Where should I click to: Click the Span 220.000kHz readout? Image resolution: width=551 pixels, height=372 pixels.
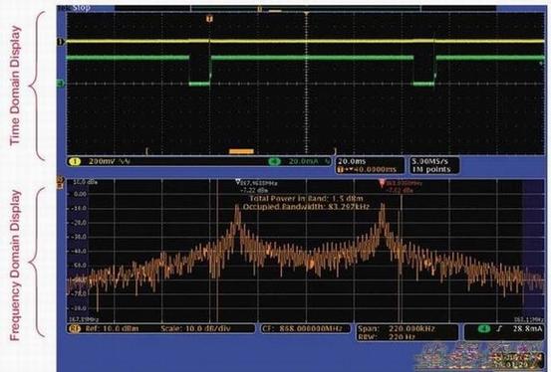tap(397, 329)
